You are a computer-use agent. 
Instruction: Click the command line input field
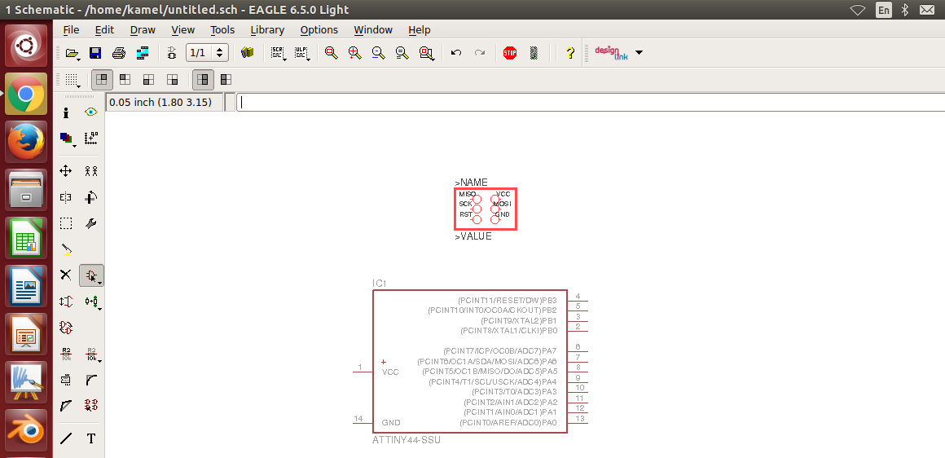pyautogui.click(x=591, y=103)
